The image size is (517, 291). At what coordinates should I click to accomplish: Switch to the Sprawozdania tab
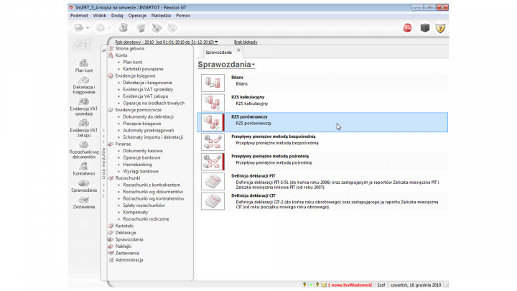(x=218, y=52)
